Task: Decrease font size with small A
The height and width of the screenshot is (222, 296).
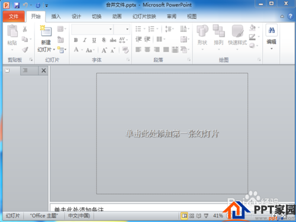Action: 113,50
